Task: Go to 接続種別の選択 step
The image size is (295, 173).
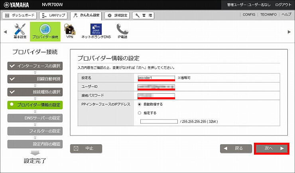Action: pos(35,92)
